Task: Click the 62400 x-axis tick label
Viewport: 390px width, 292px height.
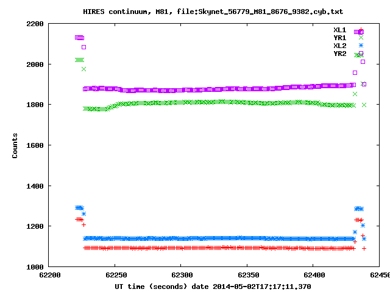Action: [x=314, y=275]
